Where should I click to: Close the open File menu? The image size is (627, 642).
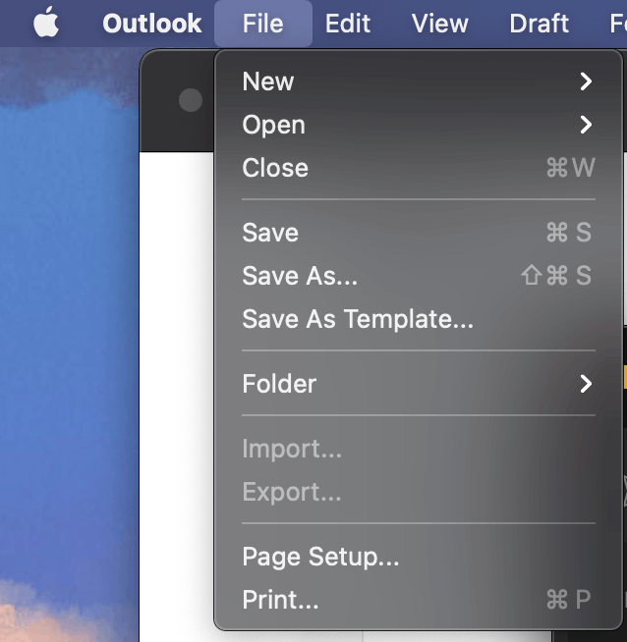tap(263, 24)
